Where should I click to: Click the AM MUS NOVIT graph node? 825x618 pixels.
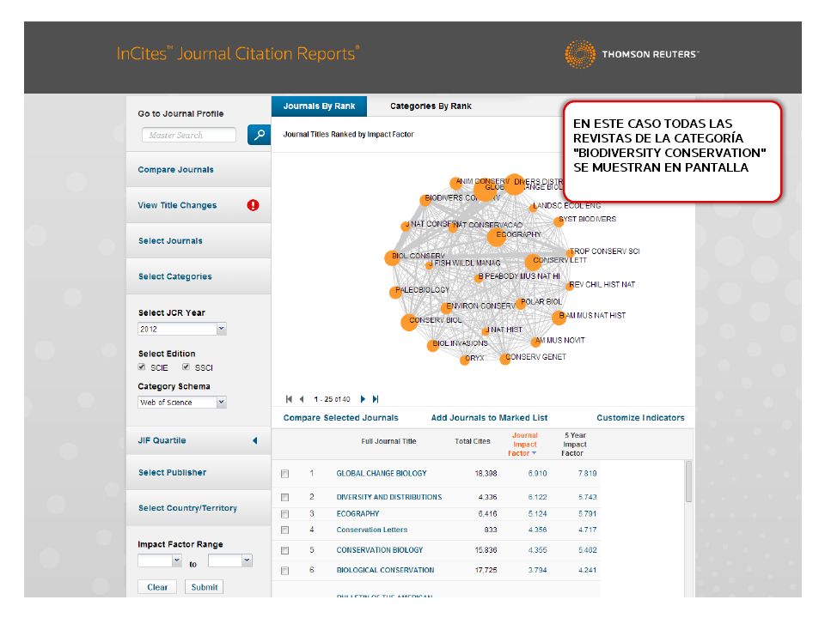click(535, 342)
